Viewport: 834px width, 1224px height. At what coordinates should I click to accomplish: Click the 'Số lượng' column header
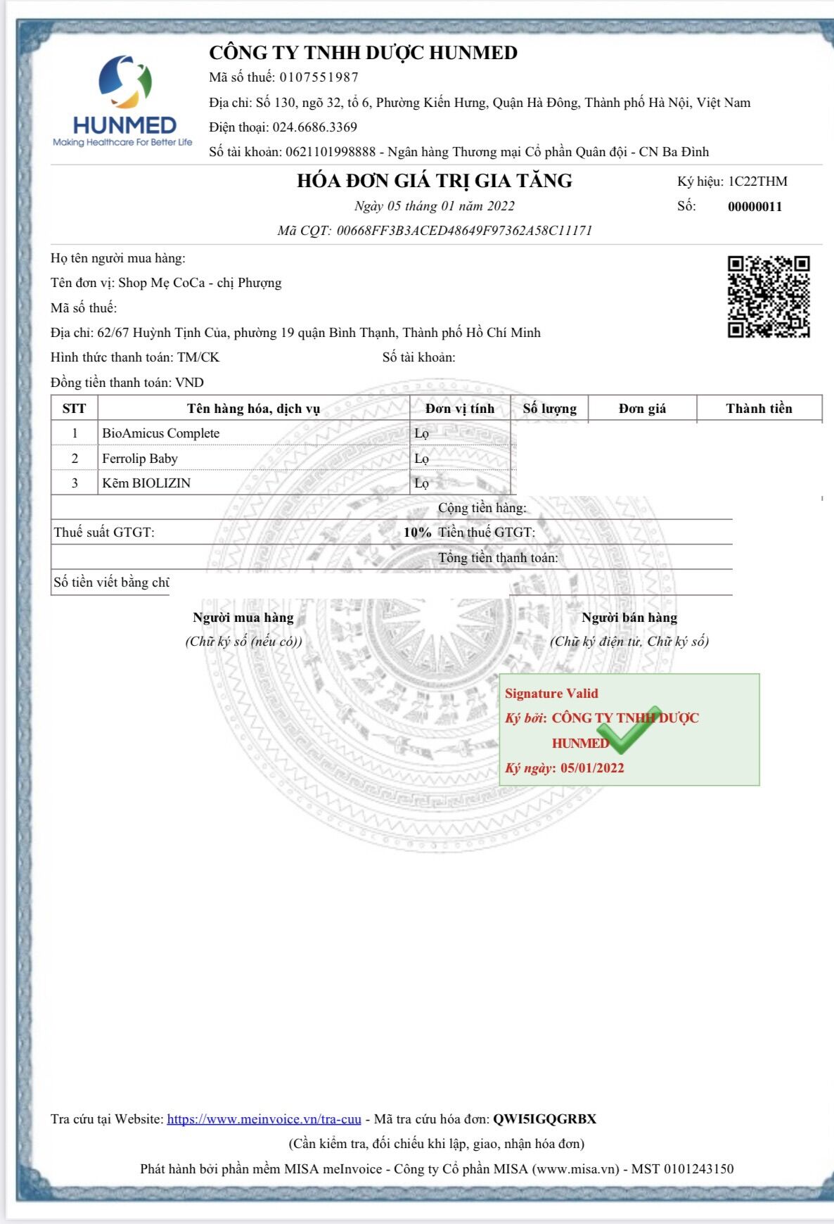click(x=550, y=409)
